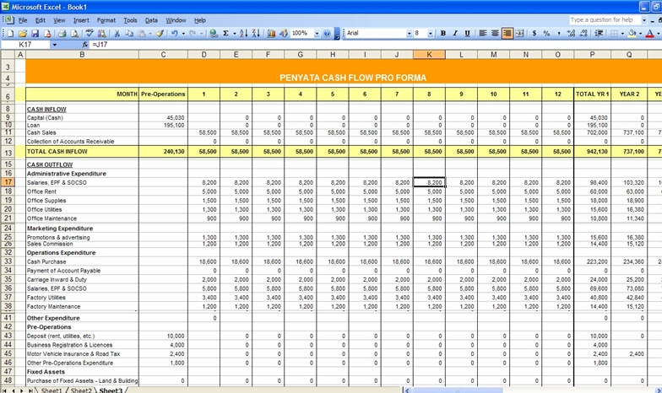Click the 942,130 total cell
Image resolution: width=662 pixels, height=393 pixels.
[x=592, y=152]
